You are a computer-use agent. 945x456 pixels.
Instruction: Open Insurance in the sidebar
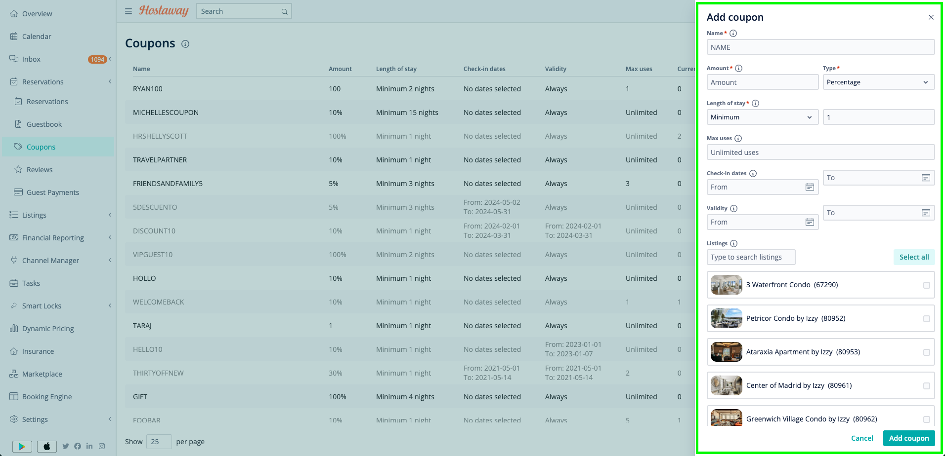[38, 351]
